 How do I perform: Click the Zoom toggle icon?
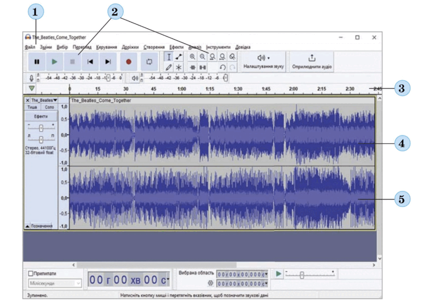232,57
